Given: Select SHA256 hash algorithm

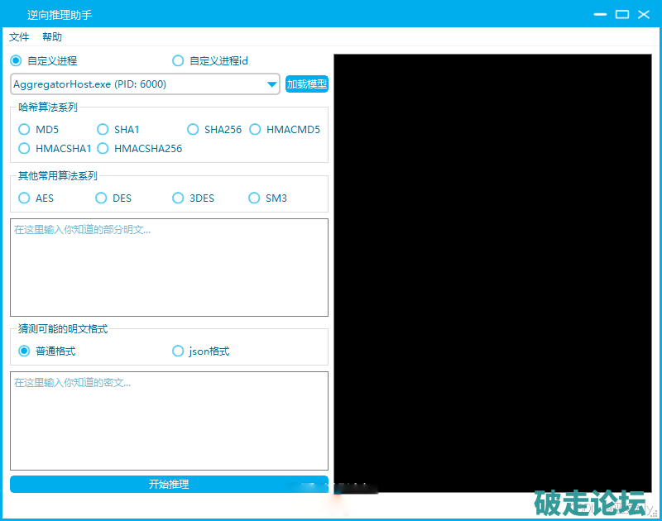Looking at the screenshot, I should 194,130.
